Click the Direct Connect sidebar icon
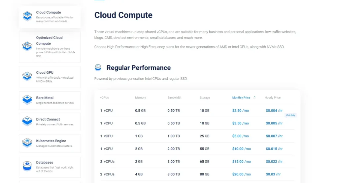The width and height of the screenshot is (338, 183). (27, 121)
